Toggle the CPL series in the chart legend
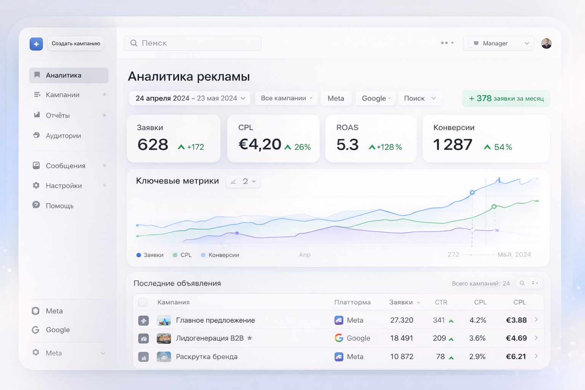Screen dimensions: 585x390 pyautogui.click(x=182, y=255)
